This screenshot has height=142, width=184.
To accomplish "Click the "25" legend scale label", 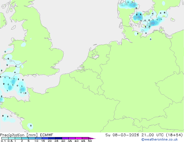I will click(x=56, y=141).
